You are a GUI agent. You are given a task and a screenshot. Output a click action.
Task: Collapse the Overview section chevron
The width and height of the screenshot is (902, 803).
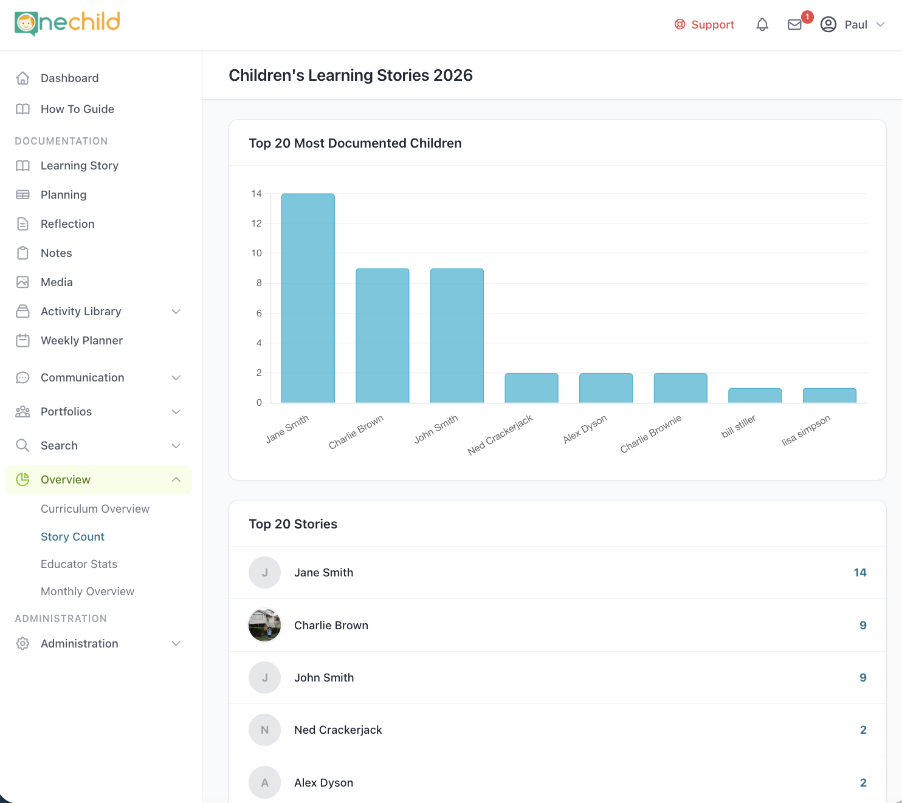tap(176, 480)
